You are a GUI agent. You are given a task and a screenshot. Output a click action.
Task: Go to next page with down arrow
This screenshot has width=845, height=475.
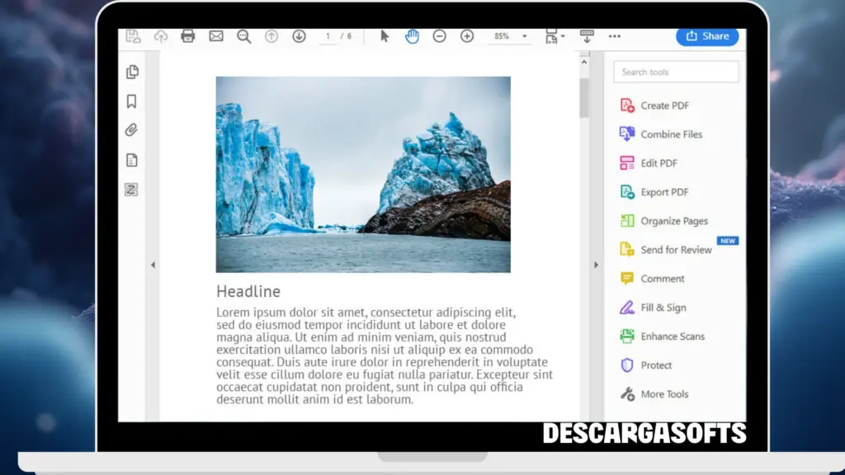(298, 36)
